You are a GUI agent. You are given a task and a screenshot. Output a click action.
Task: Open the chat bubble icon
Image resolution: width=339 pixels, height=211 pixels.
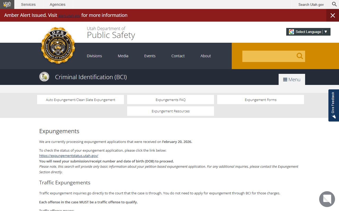[327, 199]
